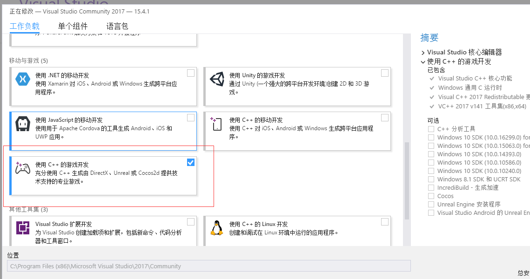The height and width of the screenshot is (279, 530).
Task: Enable the Cocos optional component
Action: tap(431, 196)
